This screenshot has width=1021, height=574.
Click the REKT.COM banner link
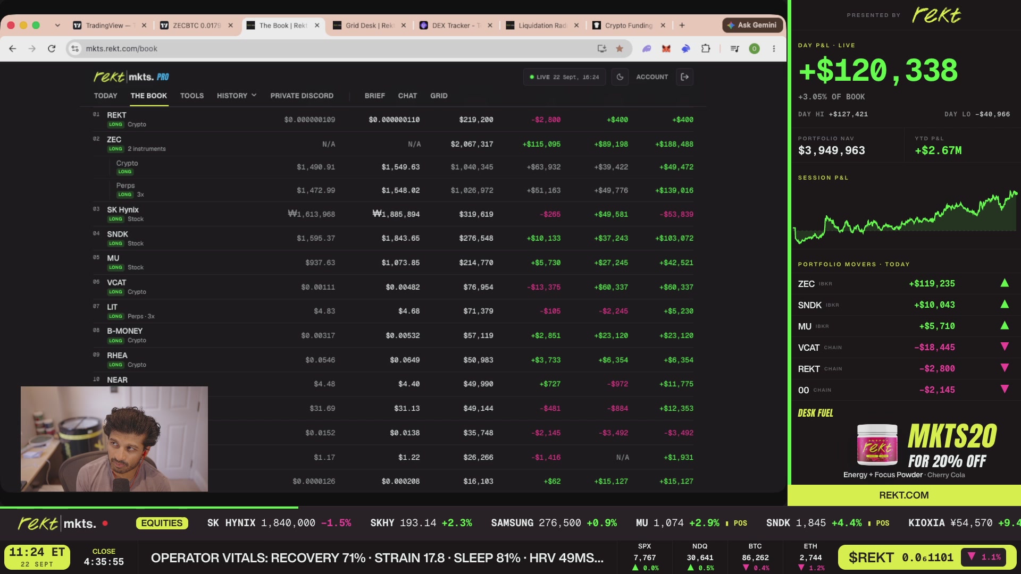tap(904, 495)
